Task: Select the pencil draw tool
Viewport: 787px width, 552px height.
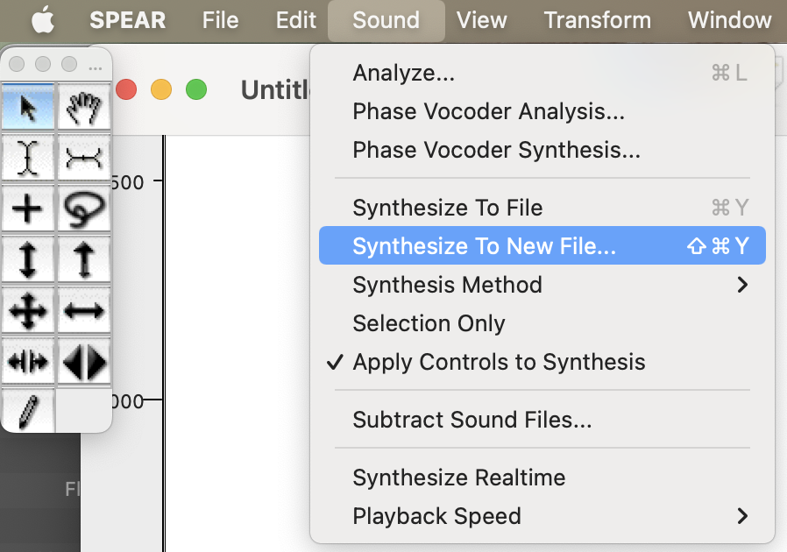Action: (x=28, y=411)
